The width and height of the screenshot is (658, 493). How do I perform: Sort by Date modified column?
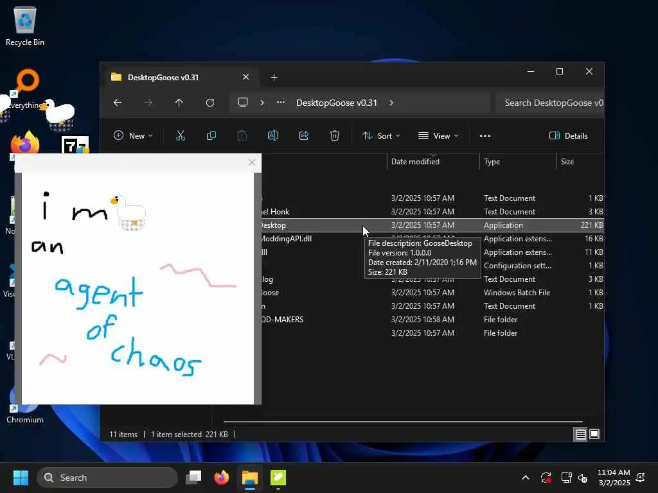tap(433, 161)
